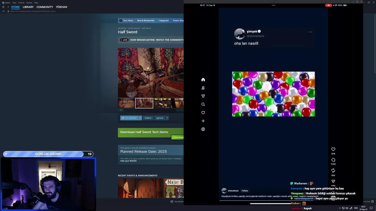This screenshot has height=211, width=376.
Task: Open comments with 7,342 count
Action: pos(333,160)
